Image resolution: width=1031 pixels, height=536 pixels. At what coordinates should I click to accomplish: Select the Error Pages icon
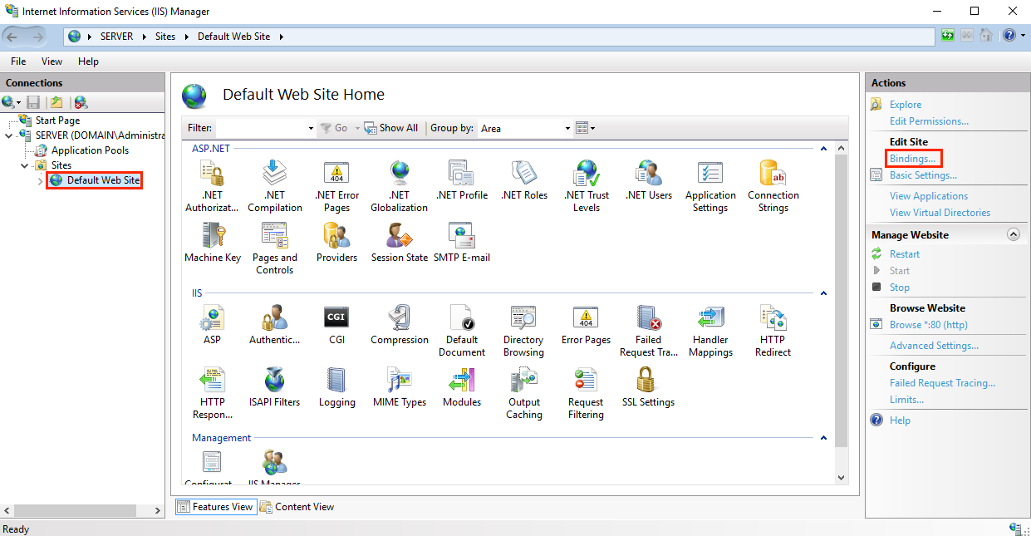pos(585,322)
